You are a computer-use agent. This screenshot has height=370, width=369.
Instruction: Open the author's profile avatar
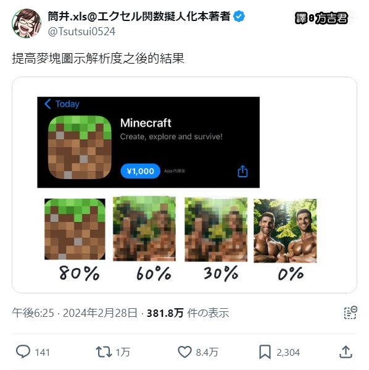27,23
